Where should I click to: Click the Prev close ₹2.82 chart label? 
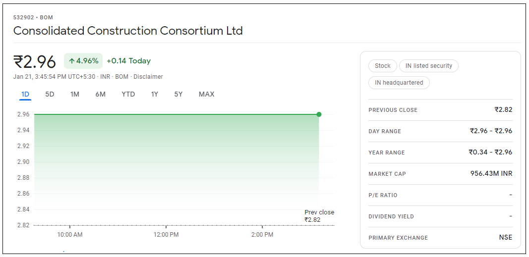[319, 216]
